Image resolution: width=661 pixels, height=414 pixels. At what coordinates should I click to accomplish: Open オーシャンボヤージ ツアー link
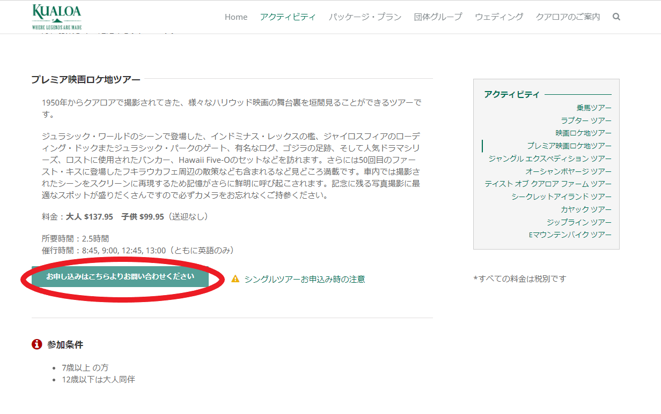568,171
